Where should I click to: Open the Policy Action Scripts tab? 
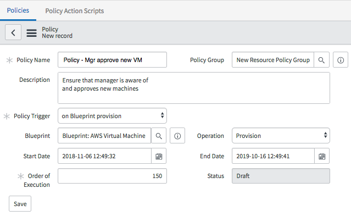click(x=75, y=11)
